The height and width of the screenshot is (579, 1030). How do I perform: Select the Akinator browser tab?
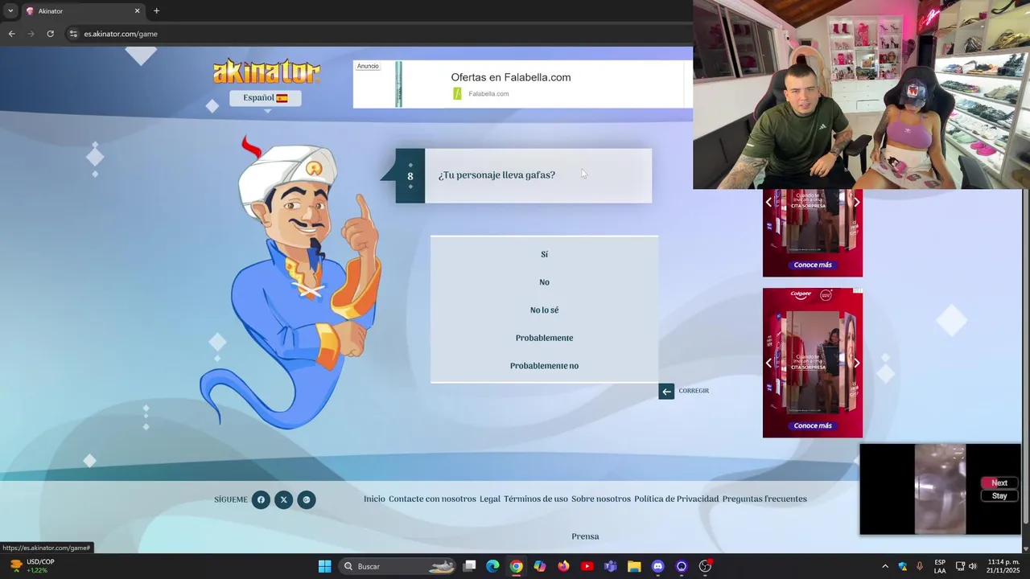83,11
